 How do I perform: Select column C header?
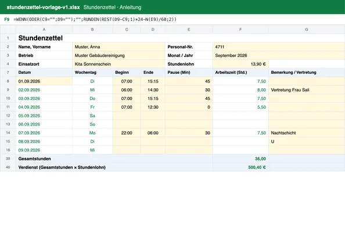[127, 29]
